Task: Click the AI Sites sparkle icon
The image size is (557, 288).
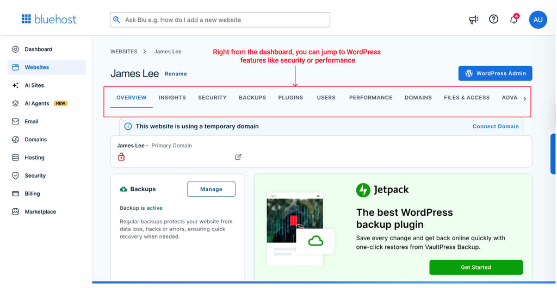Action: coord(15,85)
